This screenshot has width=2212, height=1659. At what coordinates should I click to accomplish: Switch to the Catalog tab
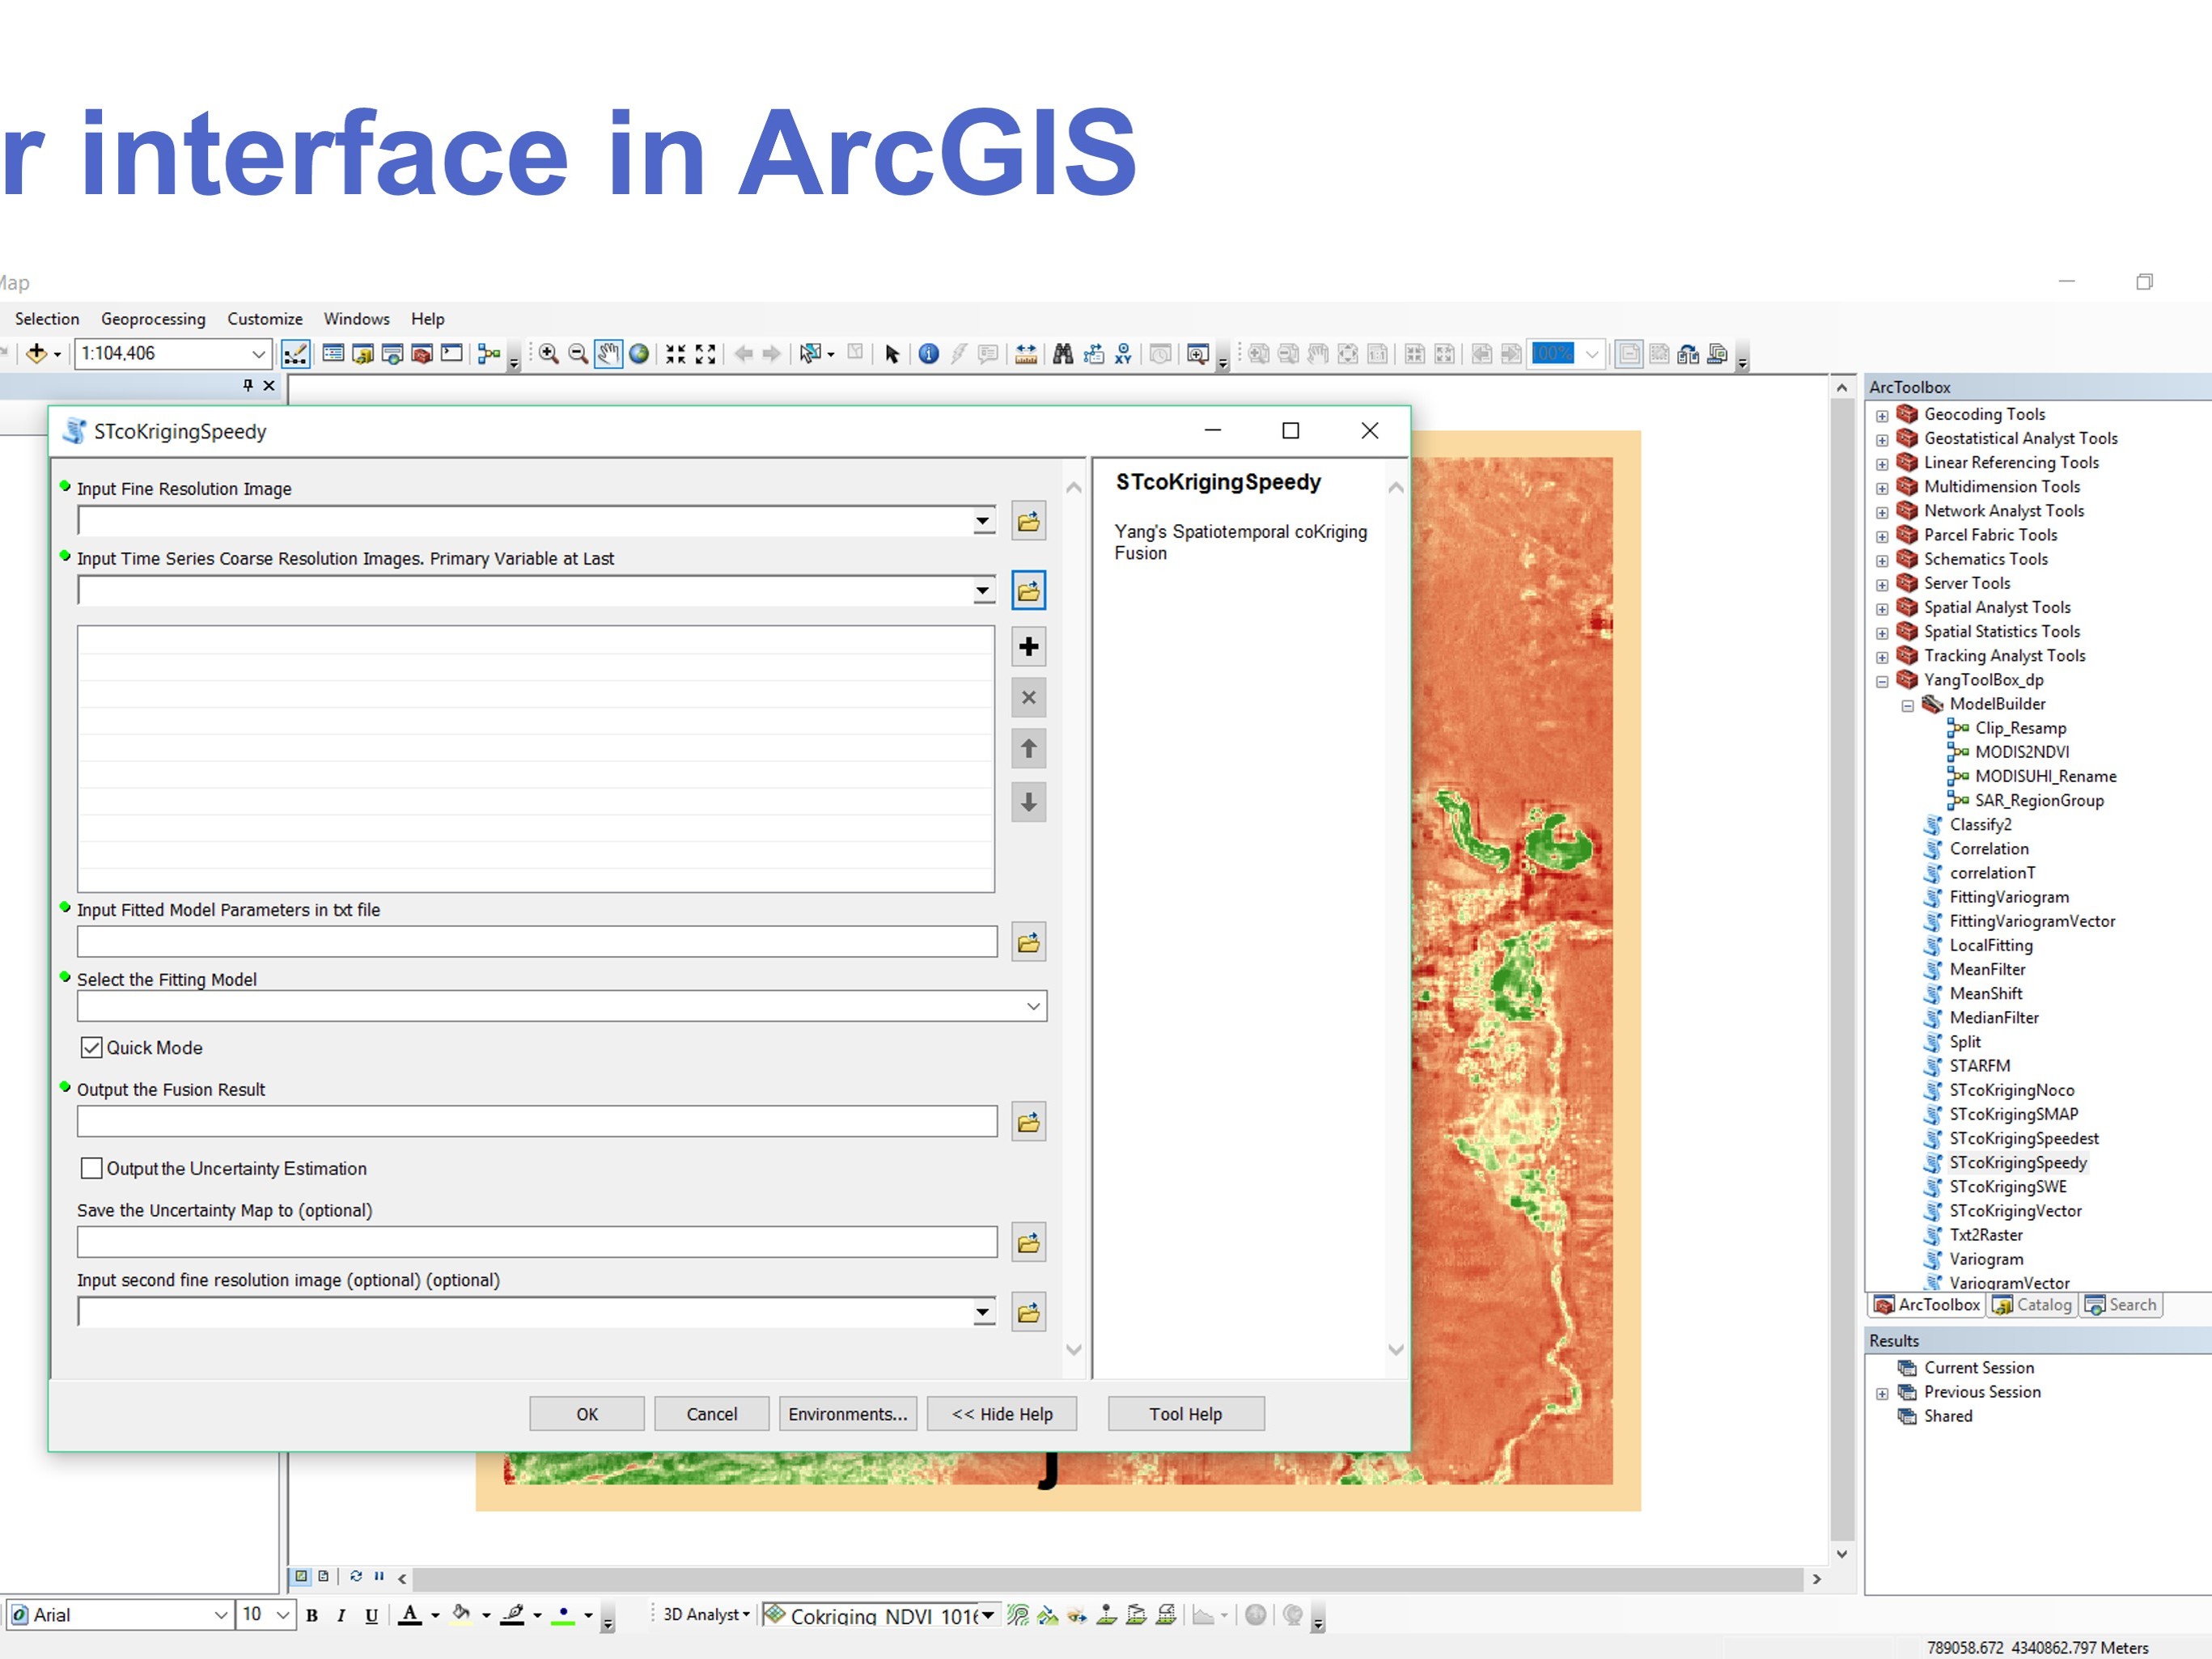(2032, 1305)
